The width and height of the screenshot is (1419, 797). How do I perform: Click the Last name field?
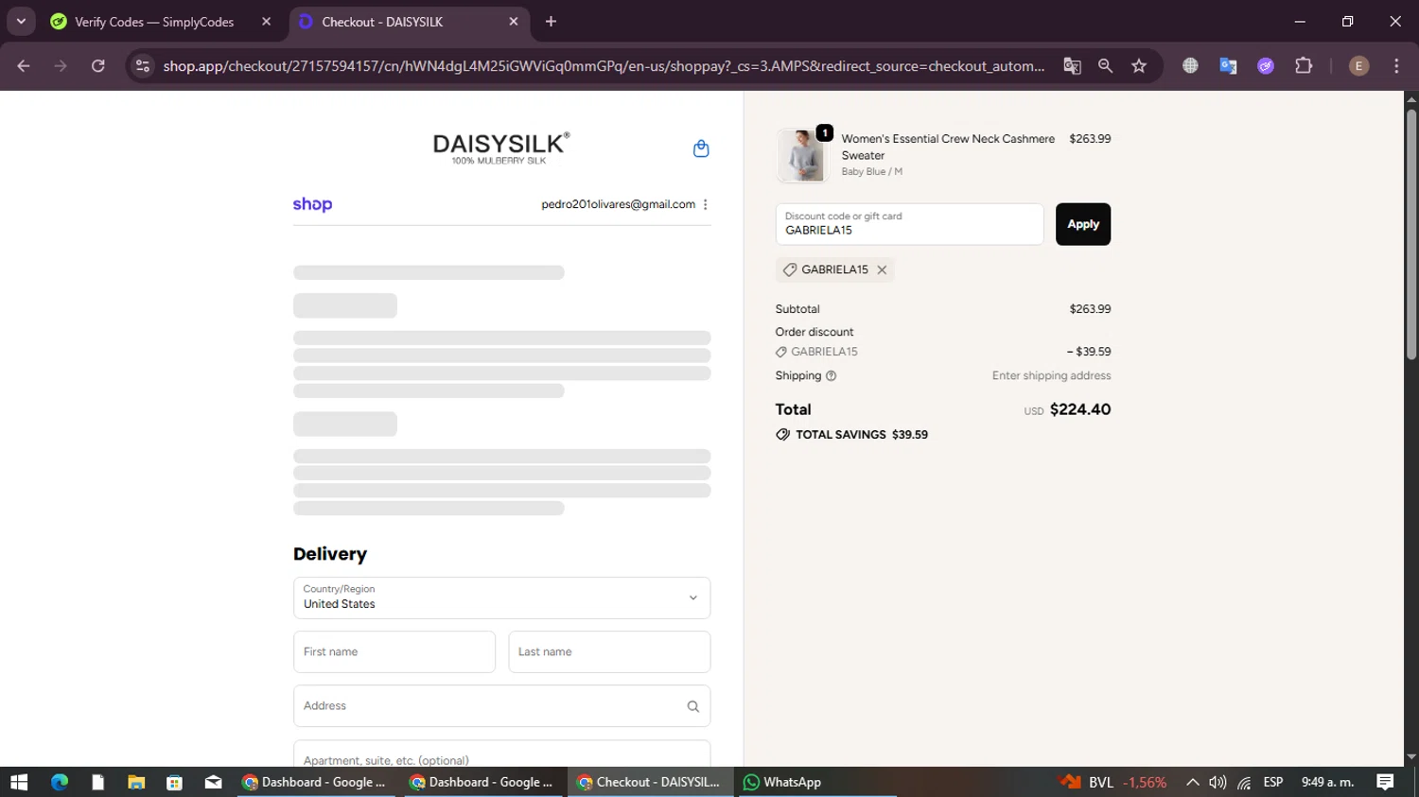coord(609,652)
